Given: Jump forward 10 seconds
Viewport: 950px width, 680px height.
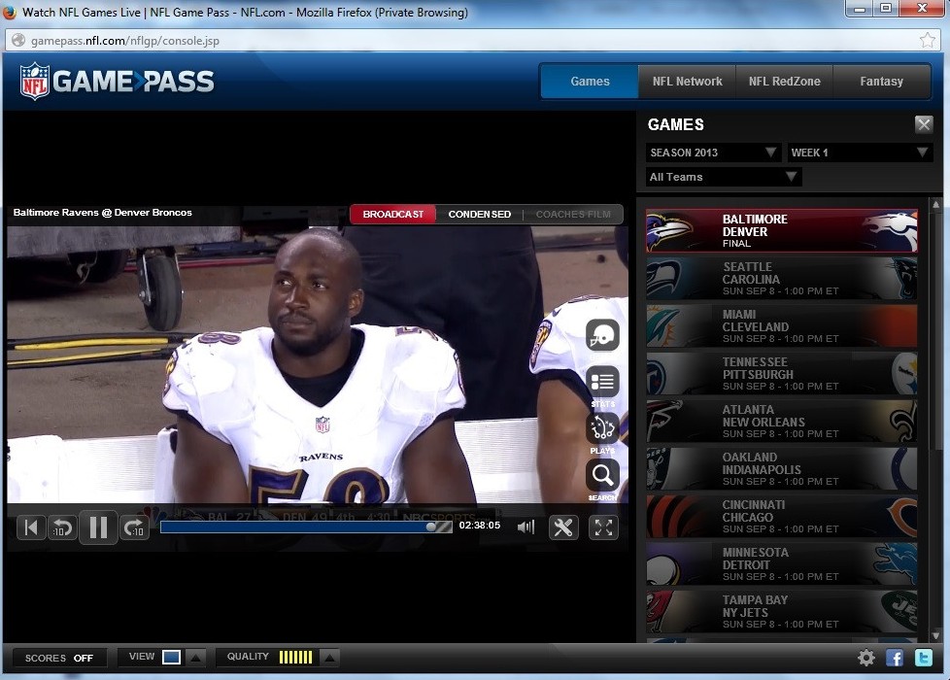Looking at the screenshot, I should click(x=134, y=527).
